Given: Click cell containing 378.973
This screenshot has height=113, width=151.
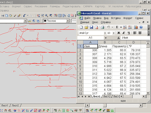Looking at the screenshot, I should point(134,62).
